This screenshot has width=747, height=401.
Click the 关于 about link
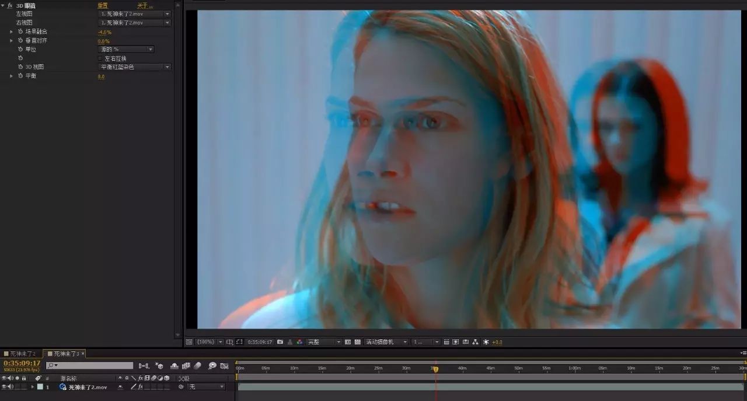145,5
